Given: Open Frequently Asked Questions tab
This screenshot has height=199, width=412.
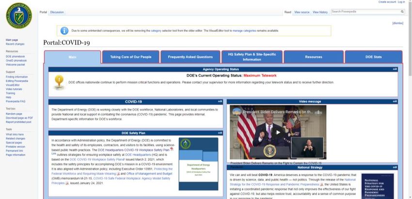Looking at the screenshot, I should [190, 57].
